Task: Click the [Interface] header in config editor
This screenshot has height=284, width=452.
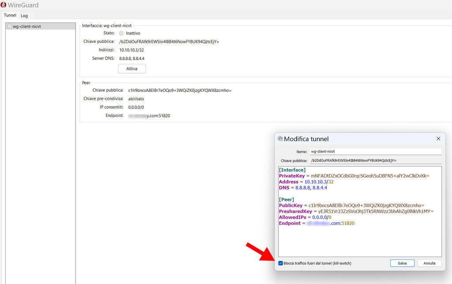Action: (x=292, y=170)
